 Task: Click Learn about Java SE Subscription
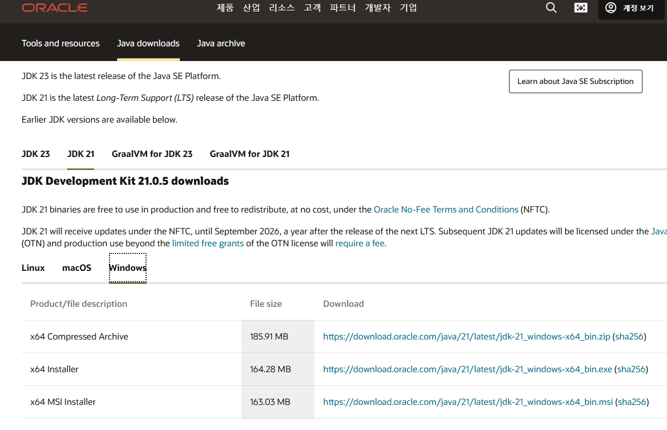tap(575, 81)
